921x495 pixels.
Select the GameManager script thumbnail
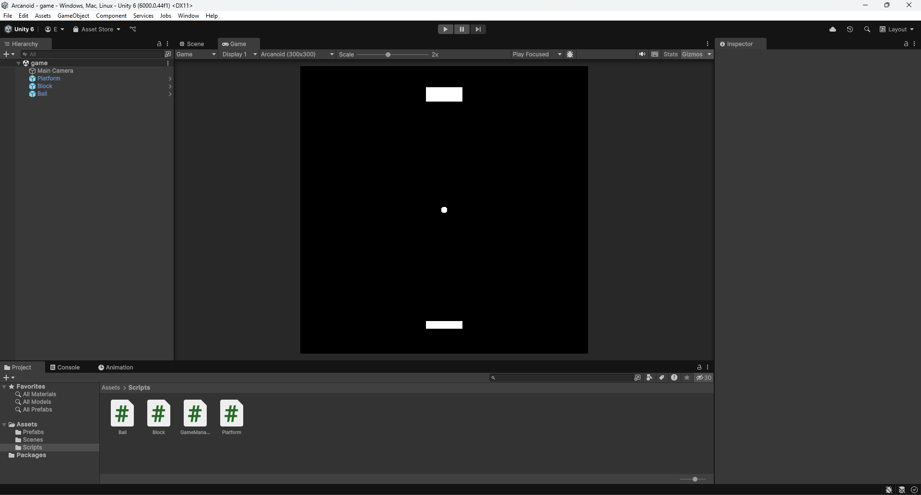click(x=194, y=413)
